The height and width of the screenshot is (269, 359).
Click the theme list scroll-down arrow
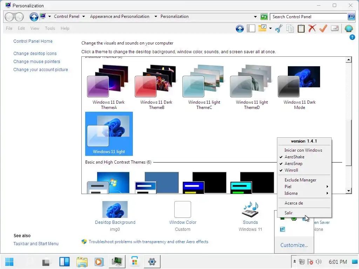click(348, 191)
